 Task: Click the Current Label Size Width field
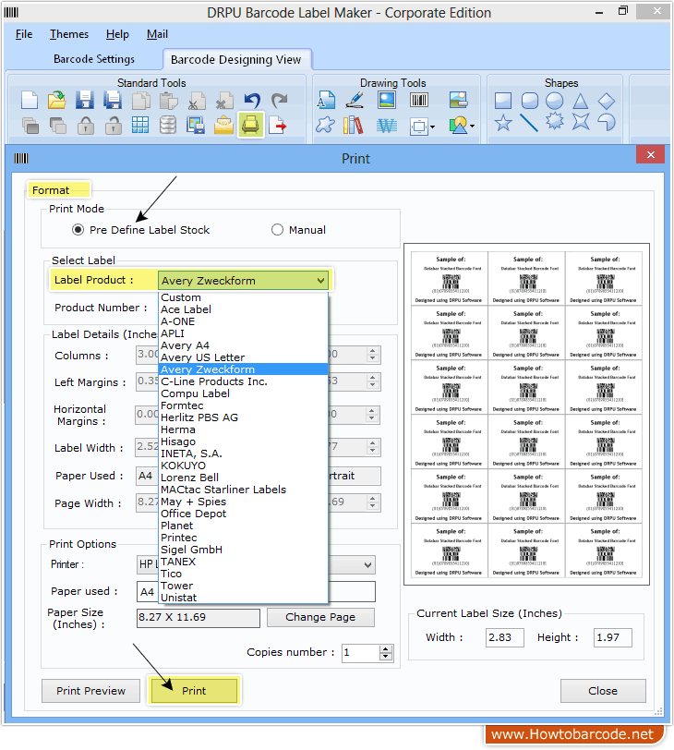tap(504, 637)
